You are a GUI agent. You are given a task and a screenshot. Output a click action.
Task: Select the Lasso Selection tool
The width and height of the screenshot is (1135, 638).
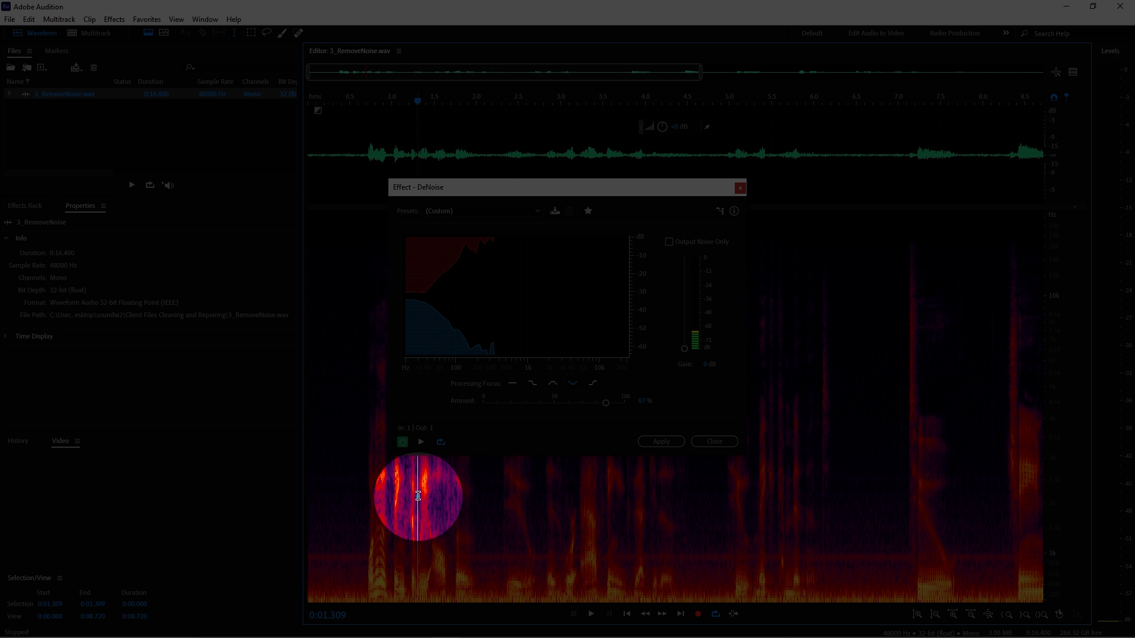pos(267,33)
